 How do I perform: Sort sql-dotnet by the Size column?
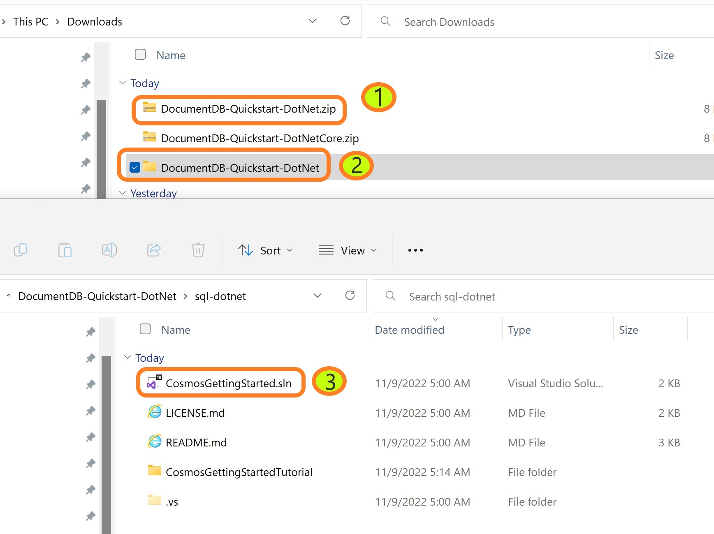click(x=628, y=330)
